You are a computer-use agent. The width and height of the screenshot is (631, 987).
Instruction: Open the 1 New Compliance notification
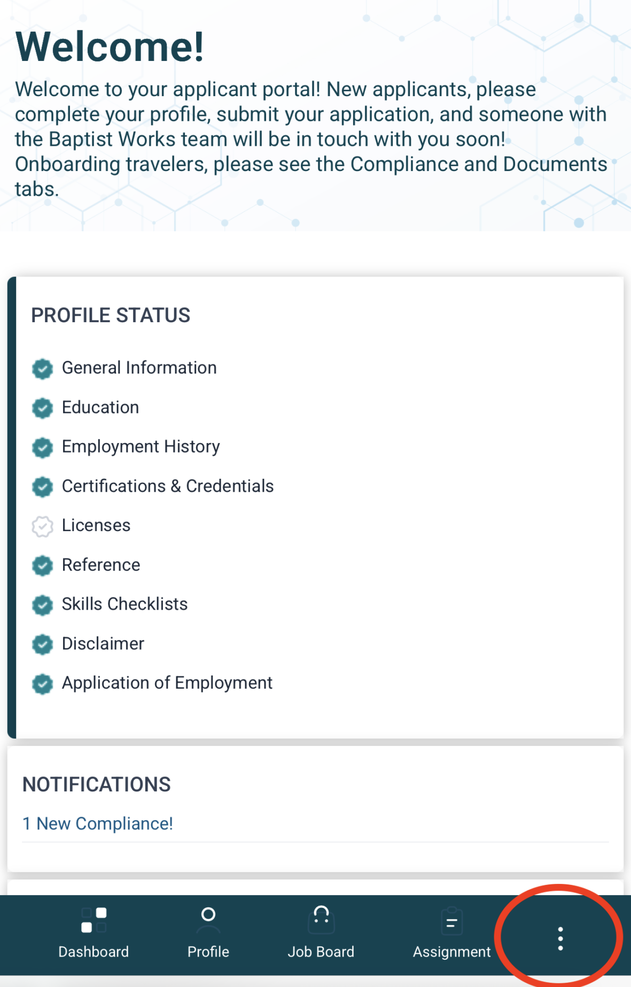coord(98,823)
